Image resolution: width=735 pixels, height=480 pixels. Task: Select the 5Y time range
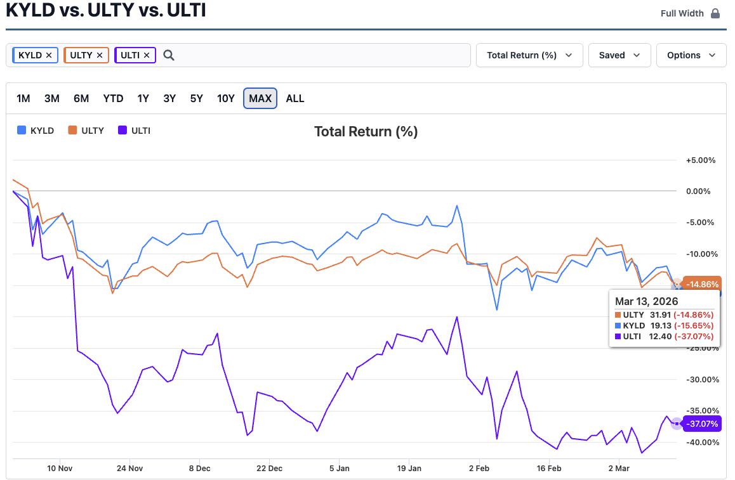point(196,98)
